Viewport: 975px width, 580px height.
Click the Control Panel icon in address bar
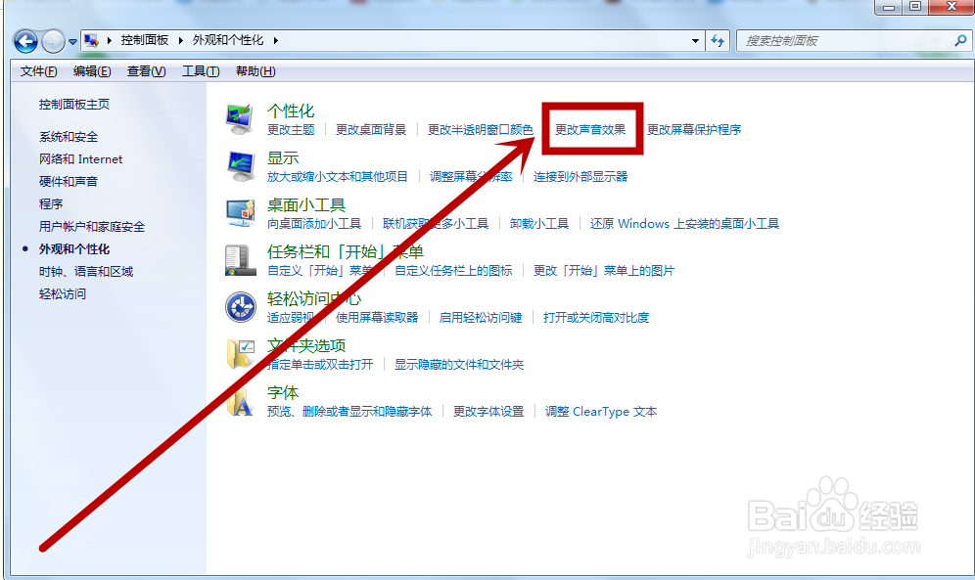93,40
